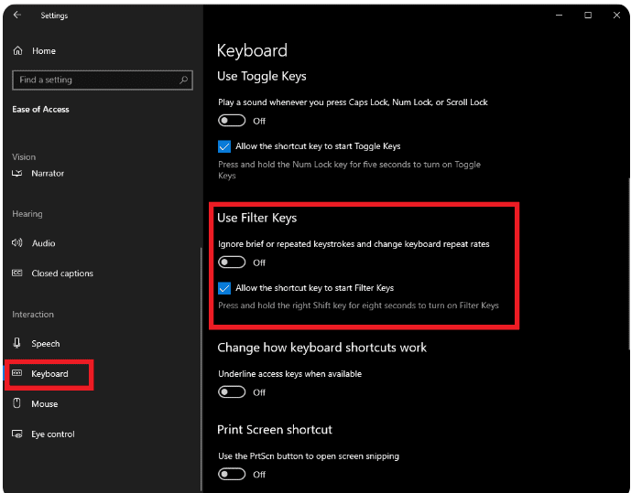Open Speech microphone icon
This screenshot has height=493, width=631.
[x=16, y=343]
